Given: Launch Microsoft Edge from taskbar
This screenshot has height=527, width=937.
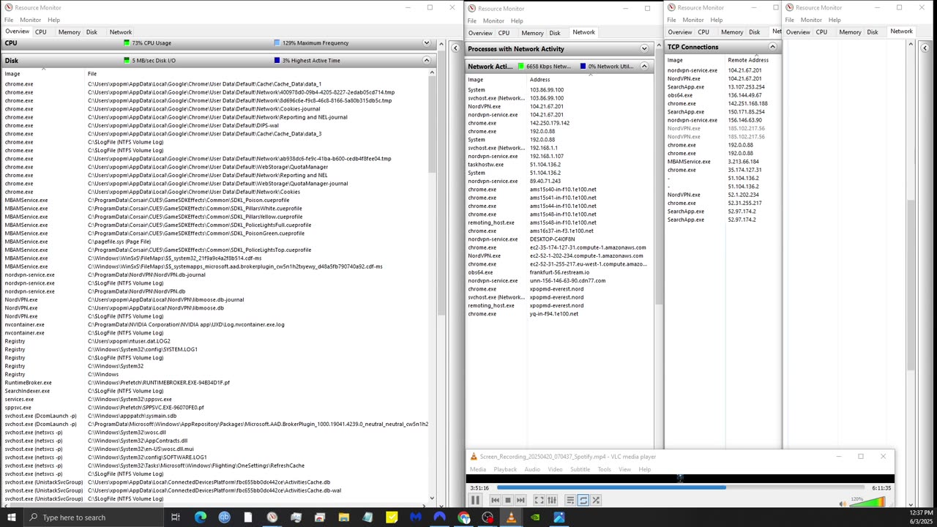Looking at the screenshot, I should pyautogui.click(x=201, y=517).
